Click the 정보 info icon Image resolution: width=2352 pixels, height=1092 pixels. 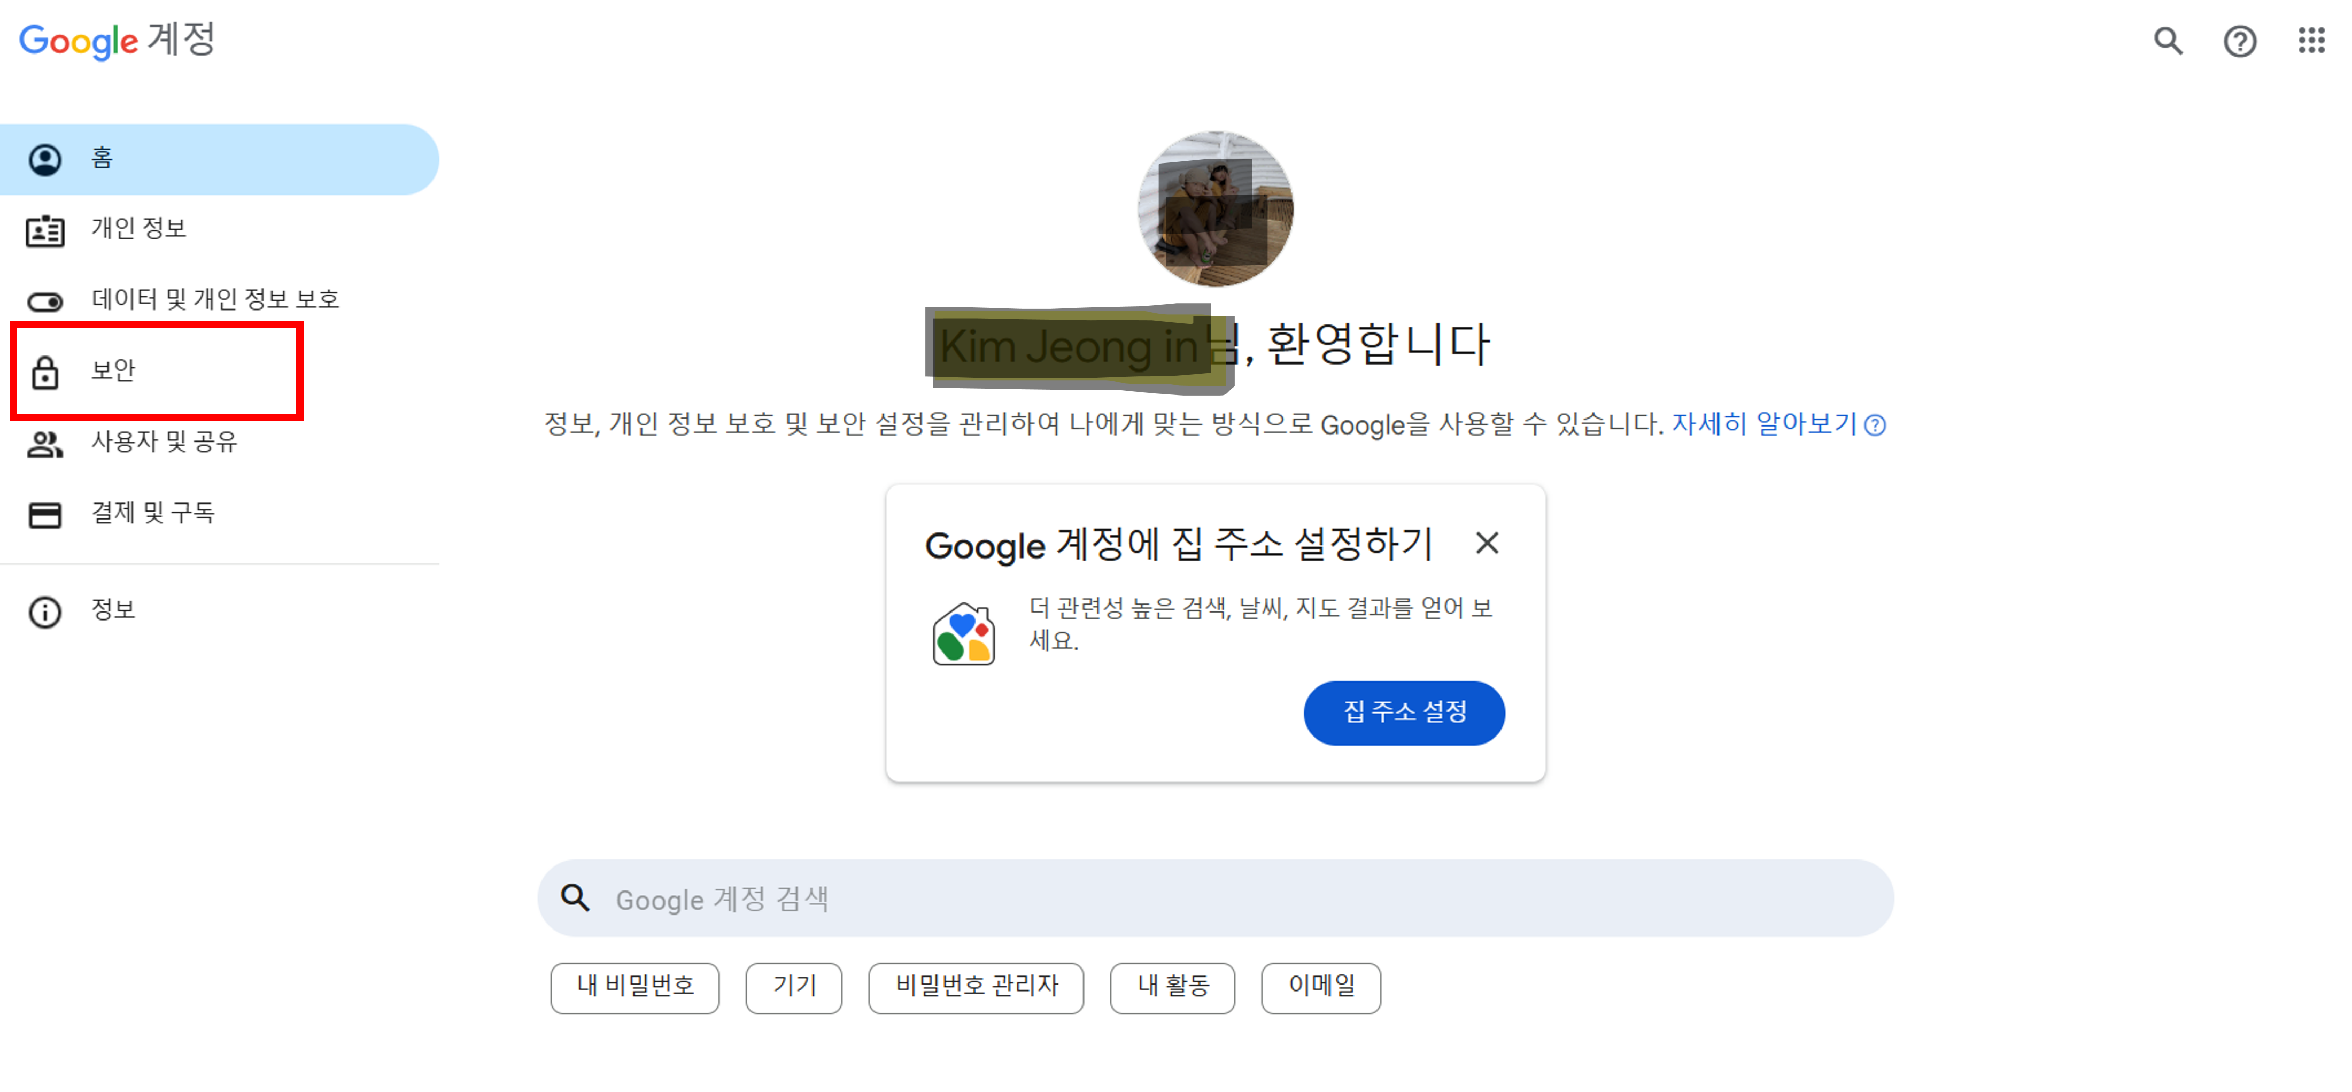(x=44, y=610)
